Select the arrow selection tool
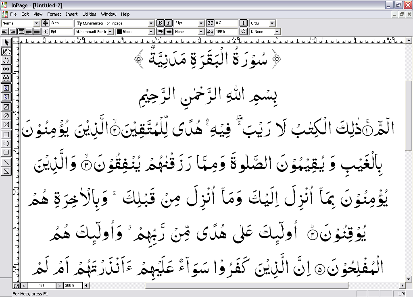 click(x=6, y=42)
